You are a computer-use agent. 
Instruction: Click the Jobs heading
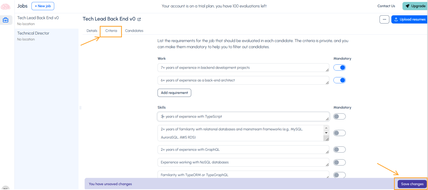[x=23, y=6]
